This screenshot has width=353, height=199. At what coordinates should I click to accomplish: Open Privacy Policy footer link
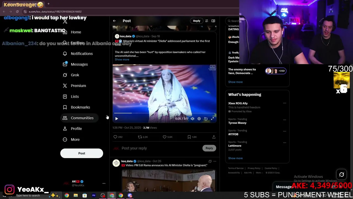(254, 168)
